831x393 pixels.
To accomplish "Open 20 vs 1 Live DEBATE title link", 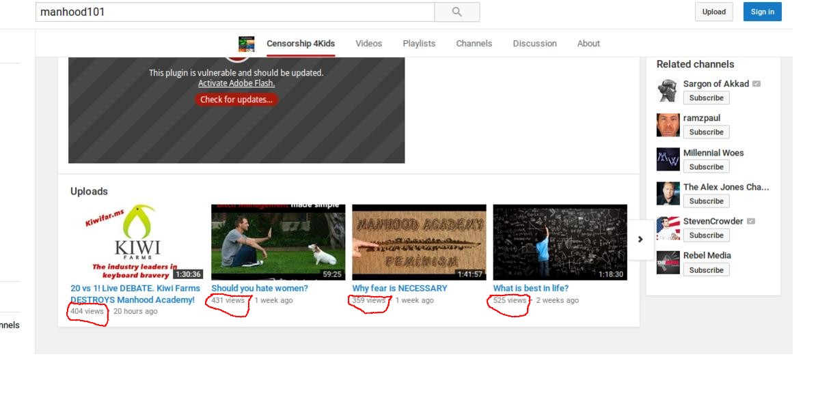I will 135,294.
